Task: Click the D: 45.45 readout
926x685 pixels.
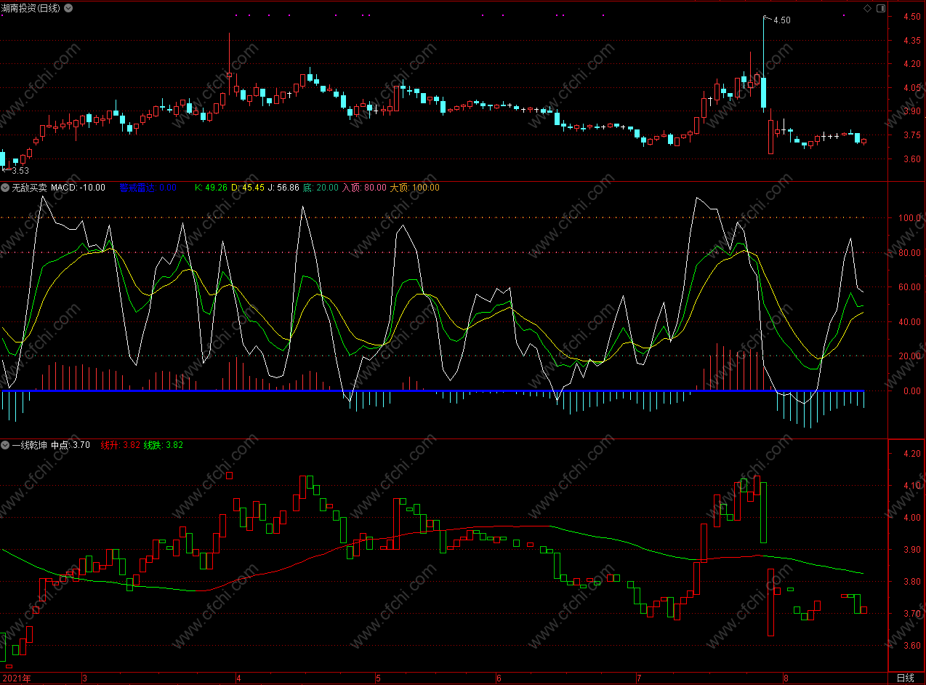Action: [248, 188]
